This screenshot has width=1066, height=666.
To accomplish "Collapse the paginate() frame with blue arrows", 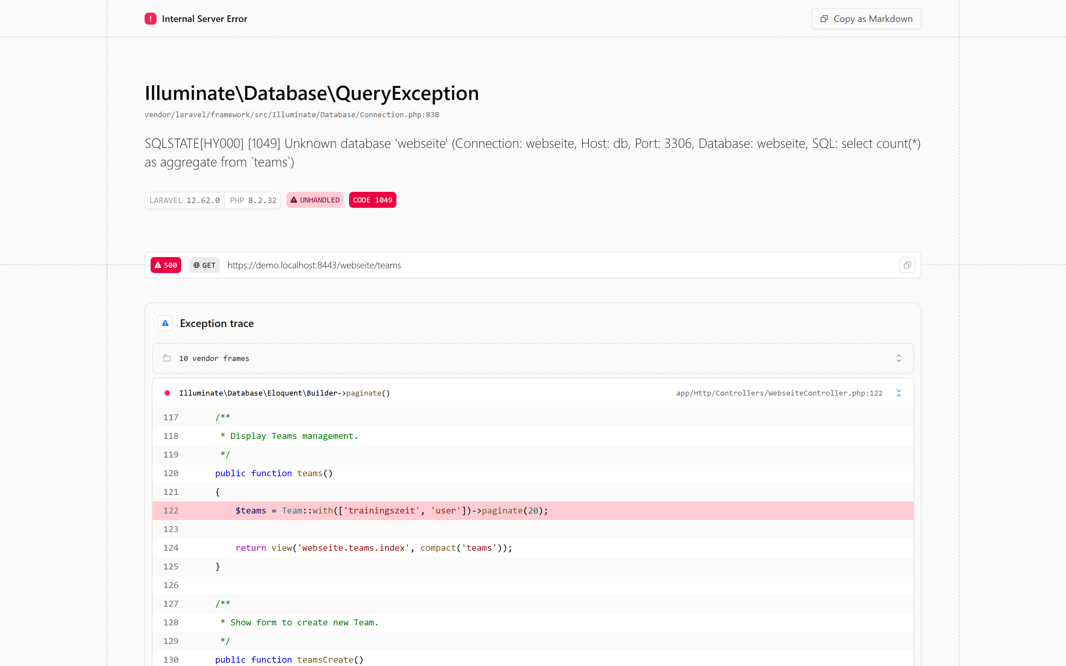I will pos(899,393).
